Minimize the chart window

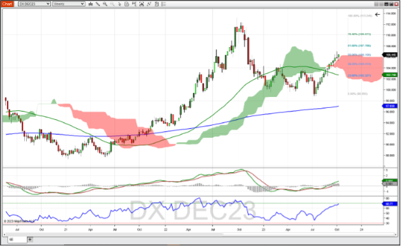click(x=386, y=4)
